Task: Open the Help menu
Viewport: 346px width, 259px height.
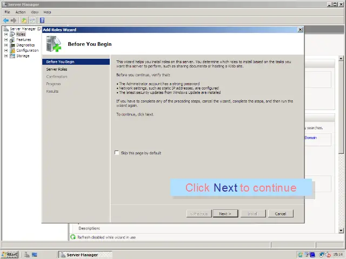Action: (x=47, y=12)
